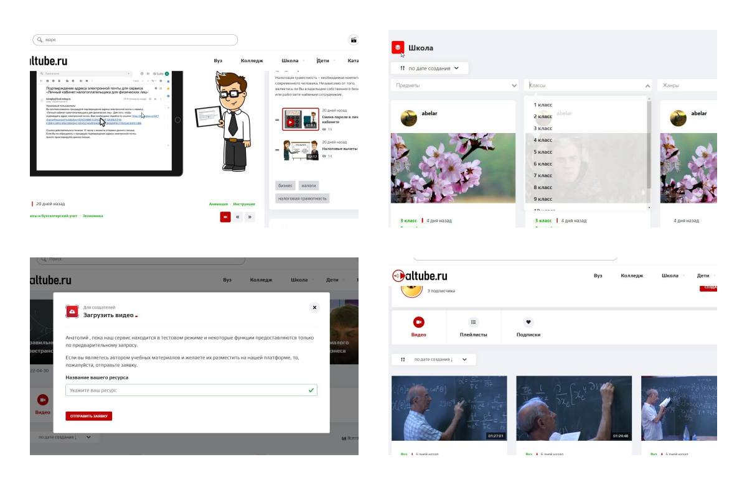
Task: Expand the Предметы filter dropdown
Action: point(455,85)
